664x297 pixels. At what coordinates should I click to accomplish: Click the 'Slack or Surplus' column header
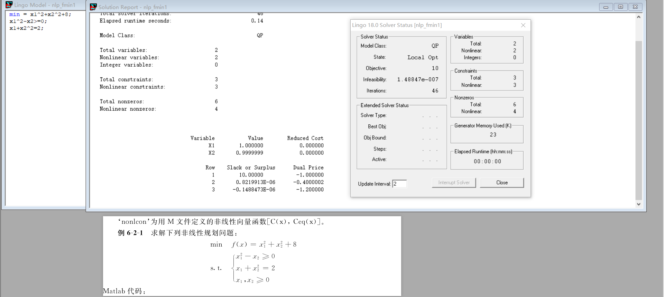tap(251, 167)
